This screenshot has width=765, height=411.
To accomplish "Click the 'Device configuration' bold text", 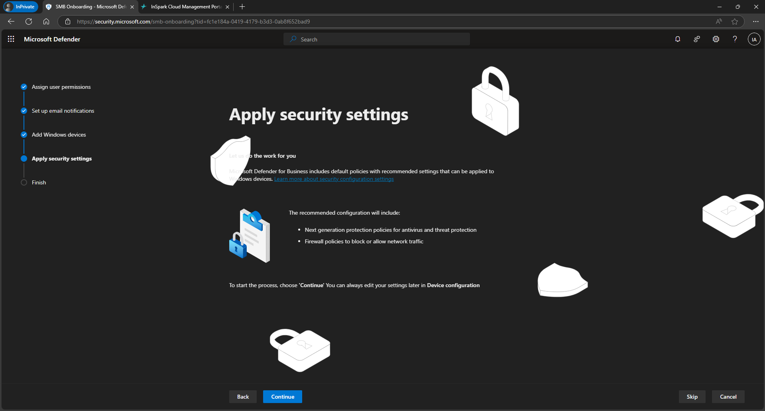I will (x=453, y=285).
